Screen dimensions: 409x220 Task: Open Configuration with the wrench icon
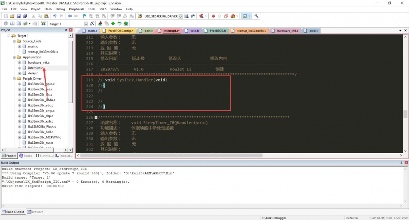coord(256,16)
